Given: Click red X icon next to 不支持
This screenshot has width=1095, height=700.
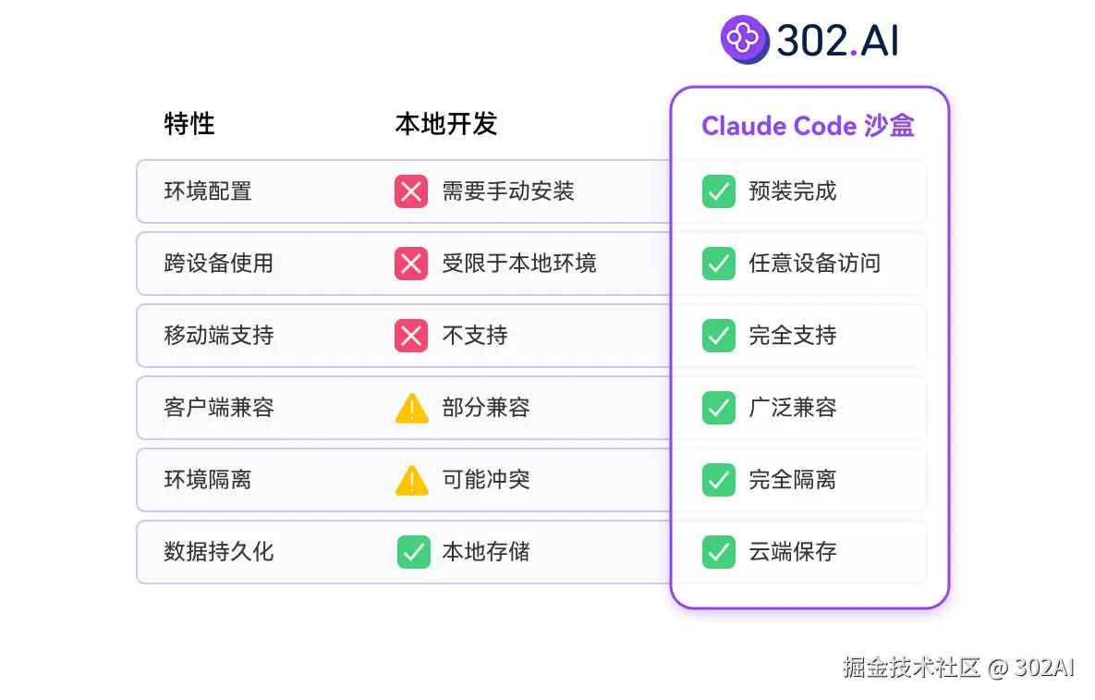Looking at the screenshot, I should [x=411, y=336].
